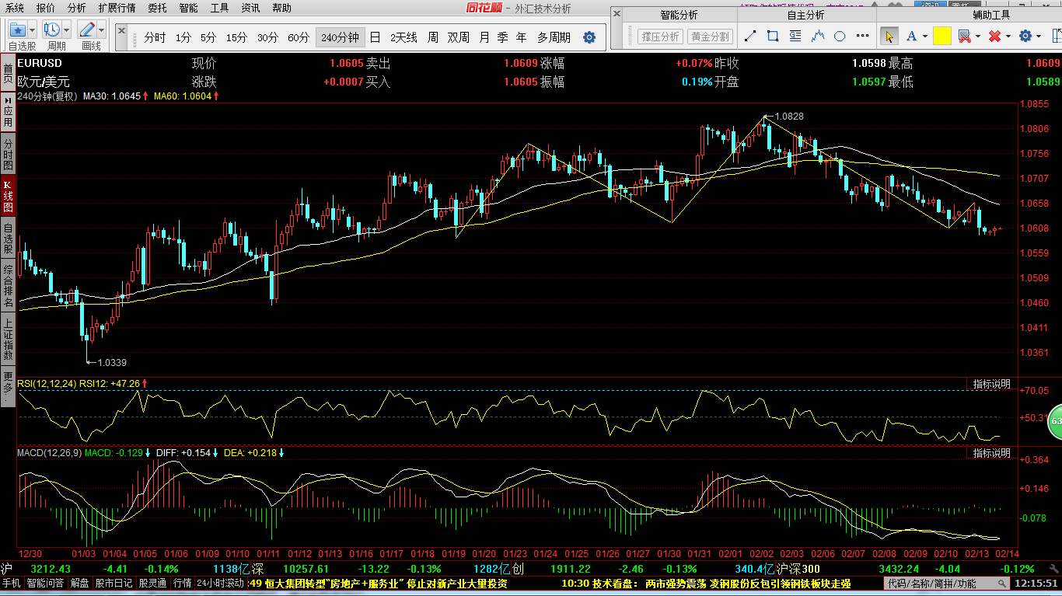Viewport: 1062px width, 596px height.
Task: Expand the 周期 clock dropdown arrow
Action: coord(66,30)
